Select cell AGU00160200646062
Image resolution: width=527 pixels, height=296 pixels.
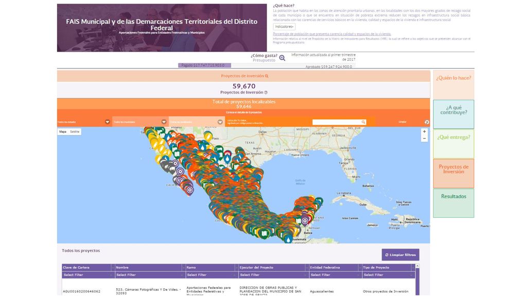click(x=81, y=291)
